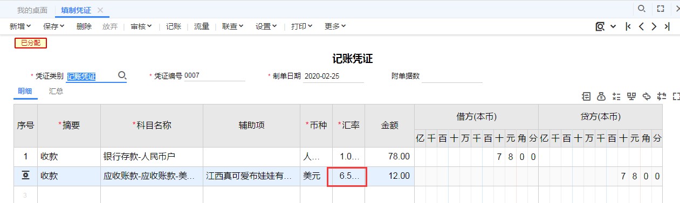Click the 金额 column header
This screenshot has height=203, width=680.
[x=390, y=125]
